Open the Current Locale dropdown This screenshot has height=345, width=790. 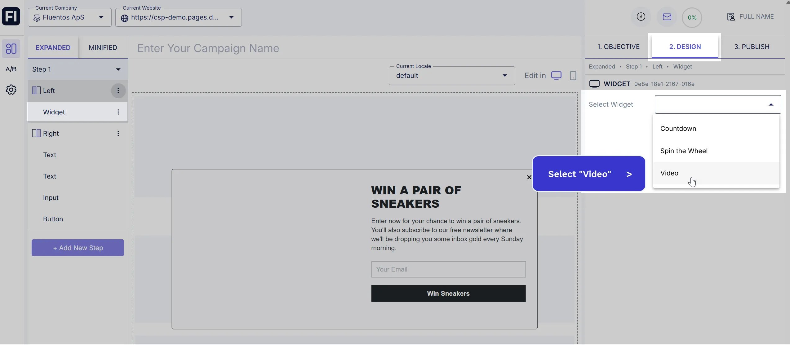(452, 76)
